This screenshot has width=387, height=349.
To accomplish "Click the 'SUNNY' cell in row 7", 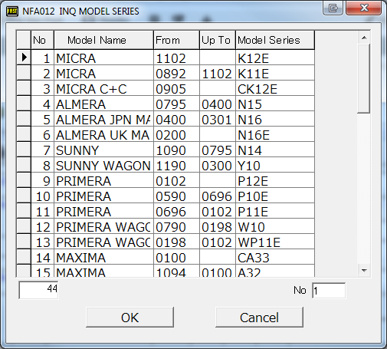I will pyautogui.click(x=103, y=150).
